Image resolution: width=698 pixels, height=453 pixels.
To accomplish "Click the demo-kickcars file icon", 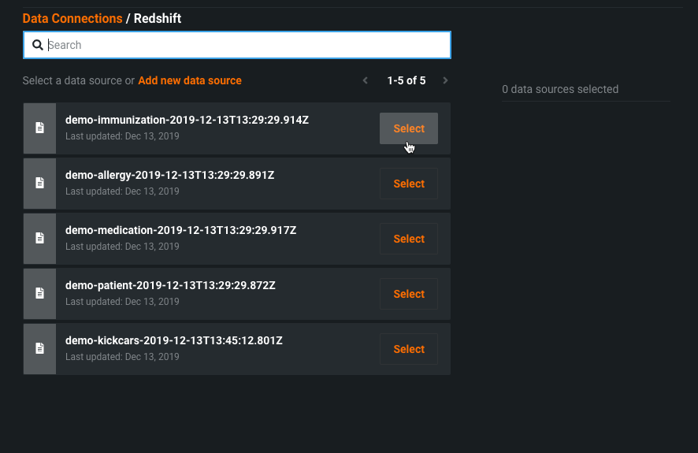I will 39,349.
